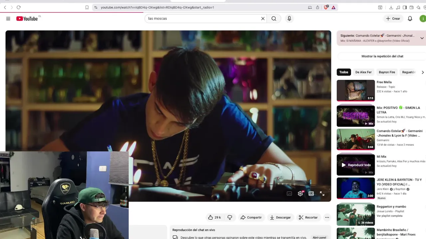Image resolution: width=426 pixels, height=239 pixels.
Task: Click the share icon in address bar
Action: (x=318, y=7)
